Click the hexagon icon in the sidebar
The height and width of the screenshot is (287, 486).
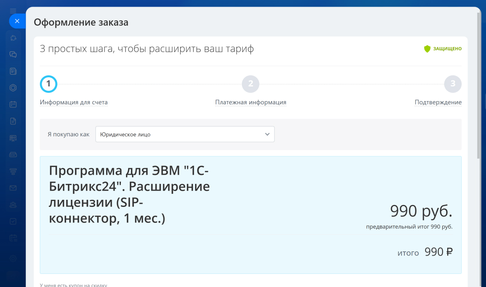tap(13, 88)
